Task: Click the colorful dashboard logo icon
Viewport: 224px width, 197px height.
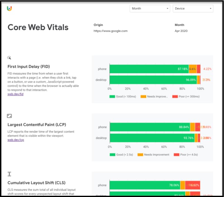Action: point(9,9)
